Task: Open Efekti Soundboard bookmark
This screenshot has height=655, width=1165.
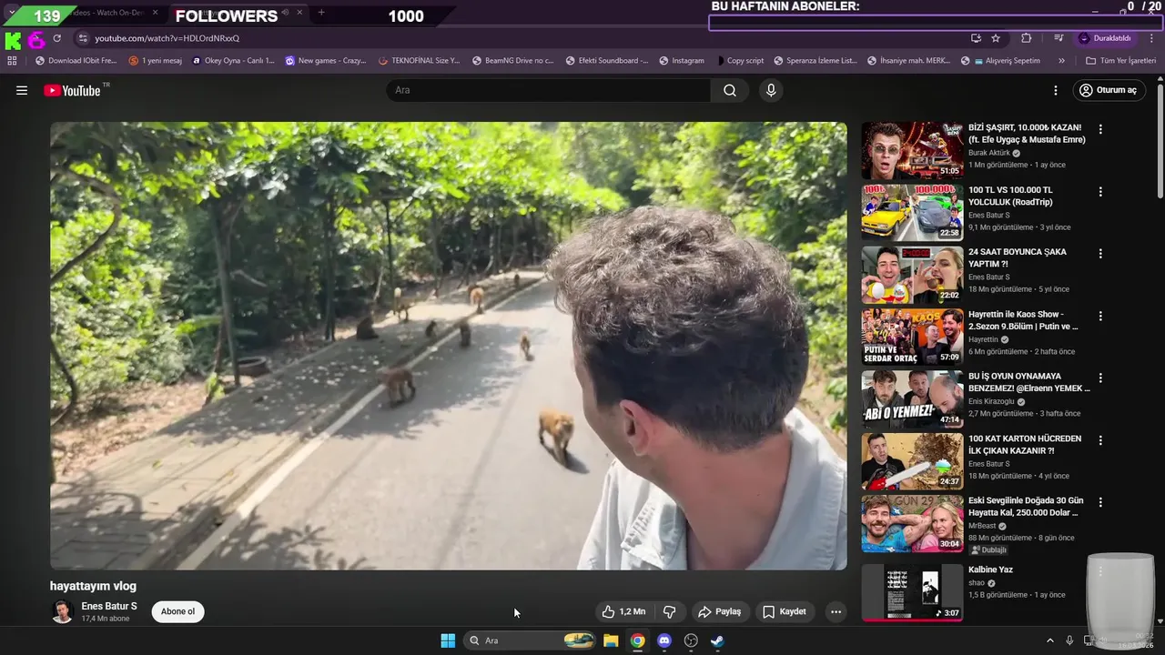Action: tap(606, 61)
